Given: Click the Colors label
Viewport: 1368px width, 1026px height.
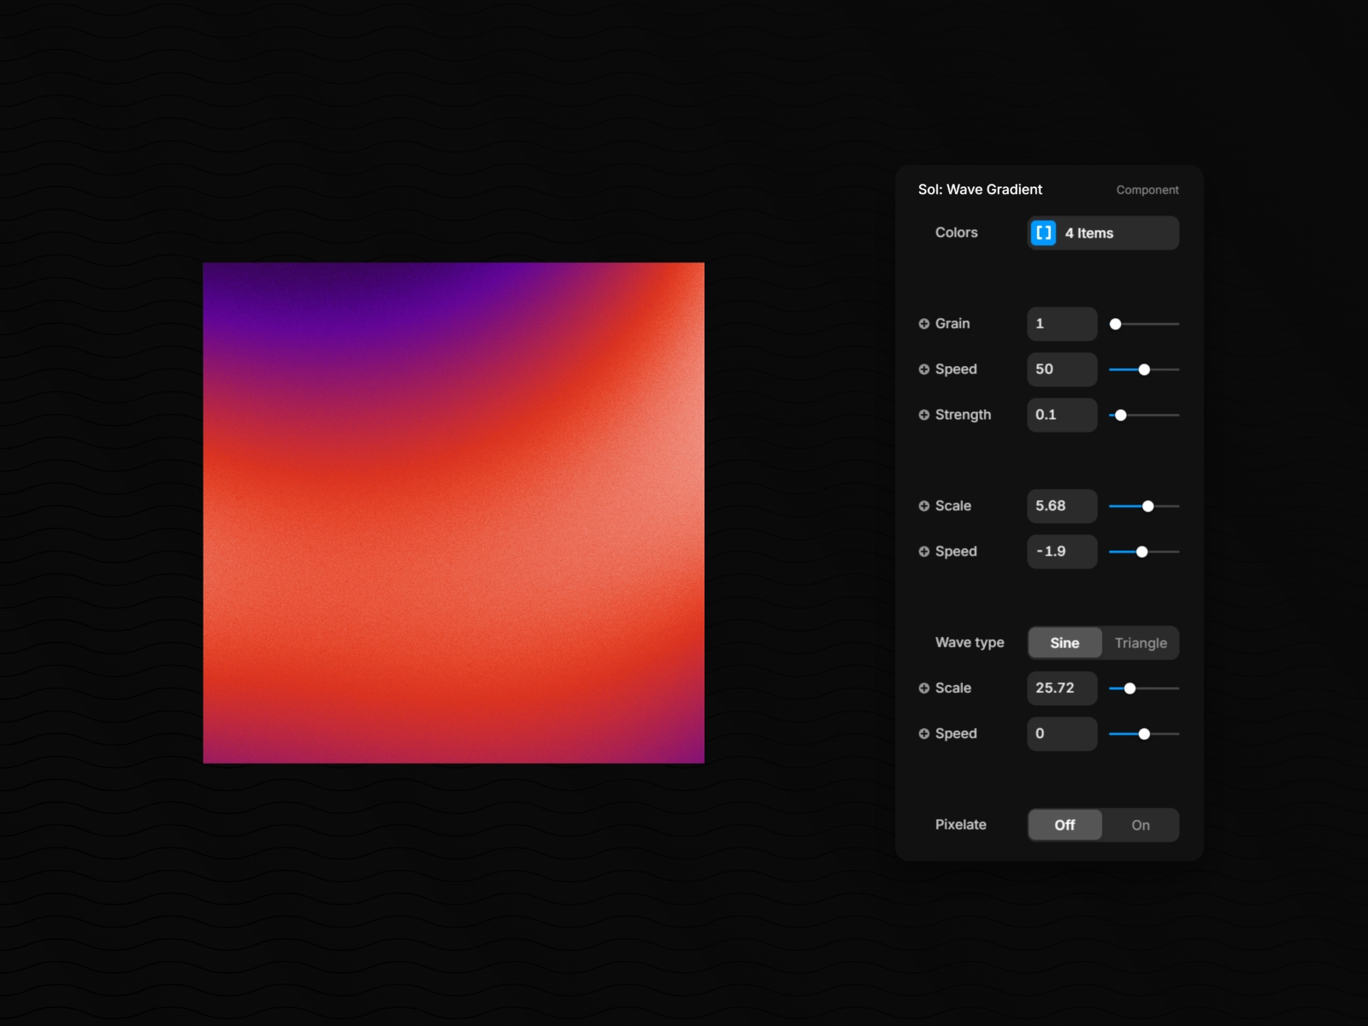Looking at the screenshot, I should click(957, 233).
